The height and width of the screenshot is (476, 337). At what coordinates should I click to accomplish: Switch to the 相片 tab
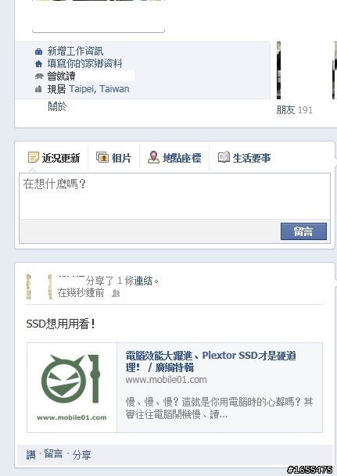click(113, 158)
